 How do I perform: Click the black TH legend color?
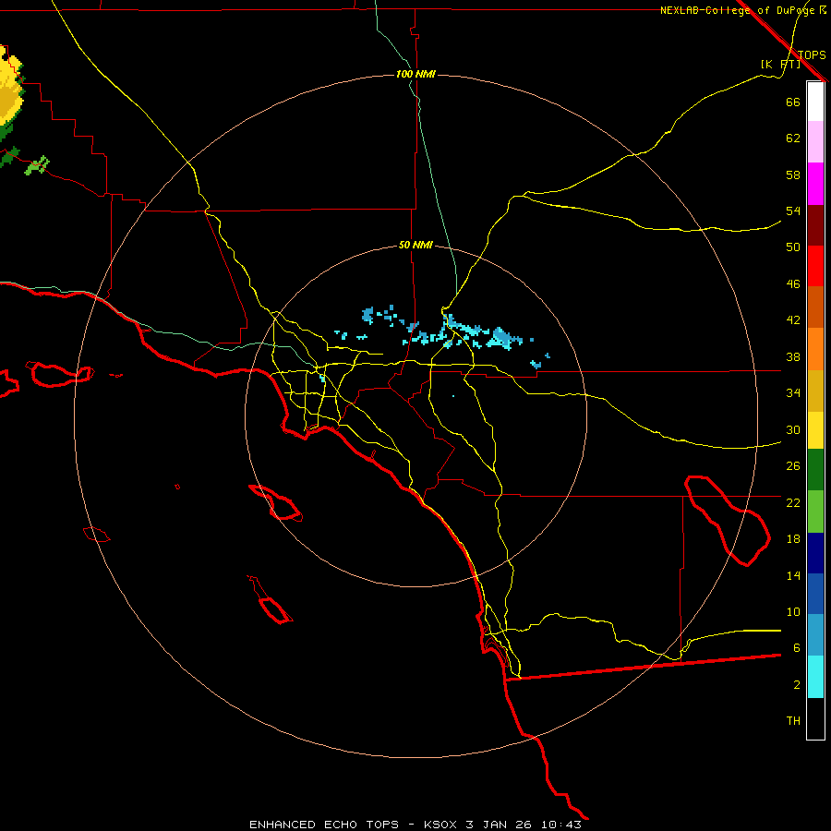pos(815,718)
